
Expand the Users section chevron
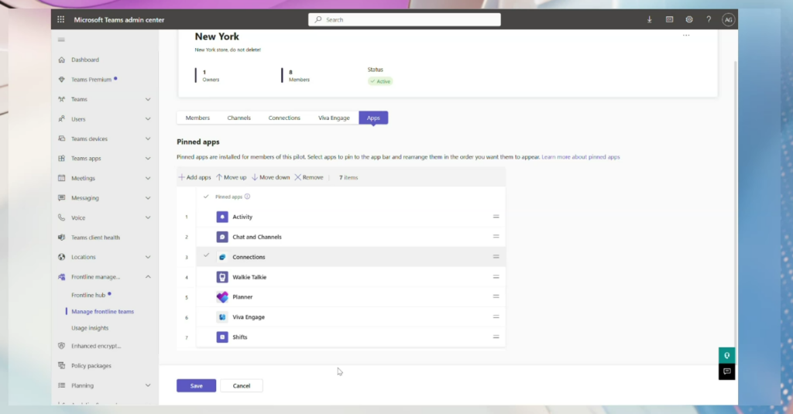[148, 119]
